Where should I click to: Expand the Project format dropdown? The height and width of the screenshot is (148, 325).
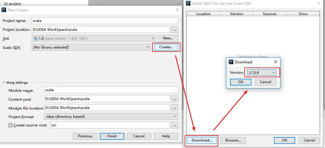pos(111,116)
